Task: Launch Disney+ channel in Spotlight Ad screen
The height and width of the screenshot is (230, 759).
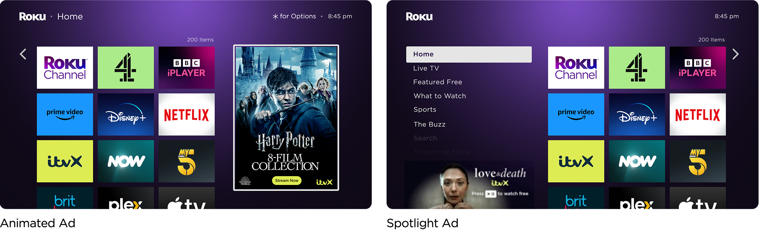Action: point(637,114)
